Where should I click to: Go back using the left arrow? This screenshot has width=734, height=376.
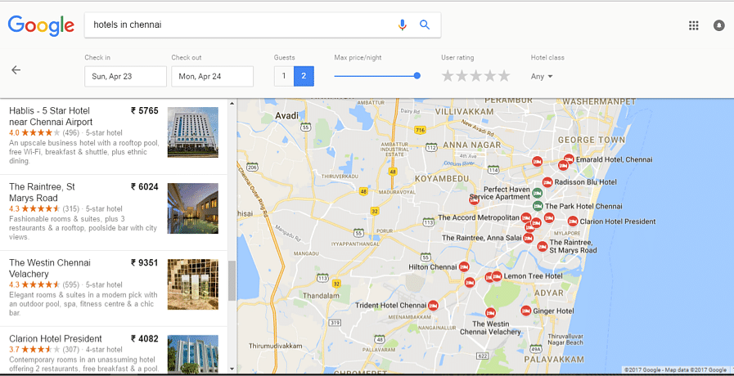click(16, 70)
